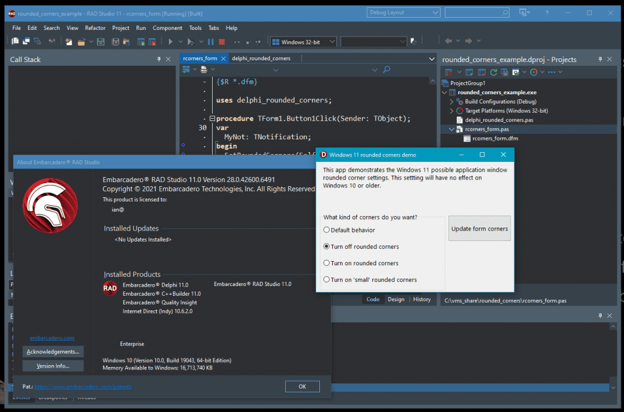Screen dimensions: 624x412
Task: Open the File menu
Action: tap(16, 28)
